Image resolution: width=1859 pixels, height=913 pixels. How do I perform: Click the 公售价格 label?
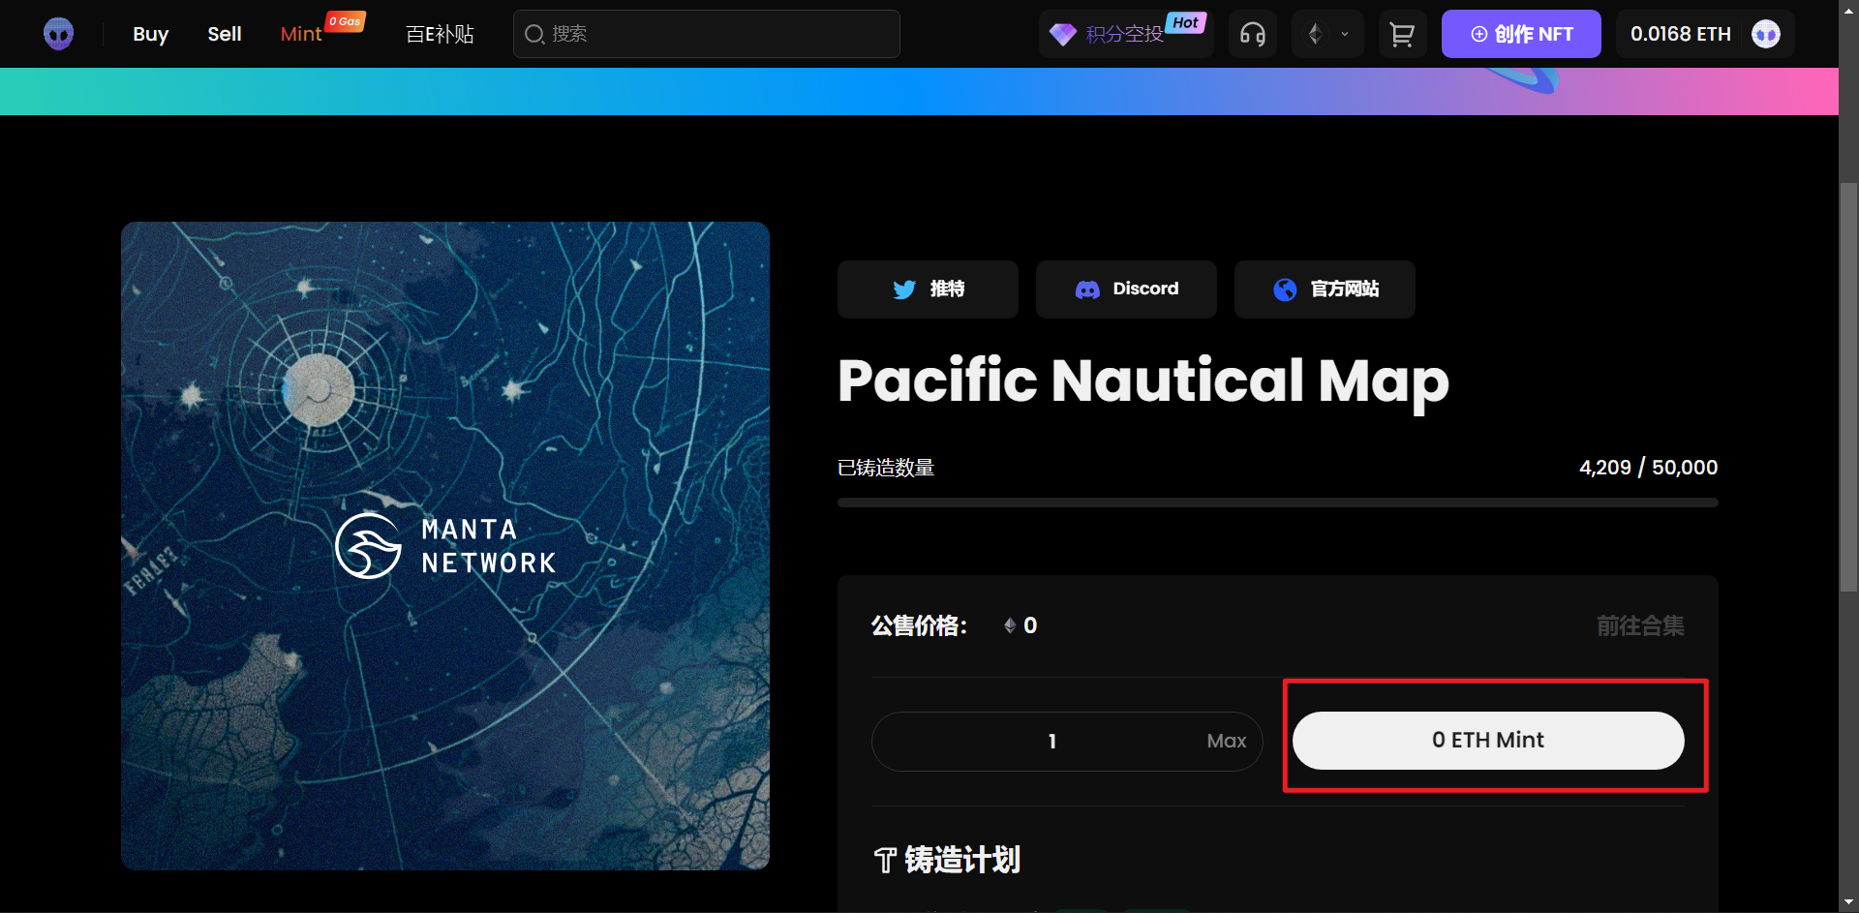coord(919,626)
